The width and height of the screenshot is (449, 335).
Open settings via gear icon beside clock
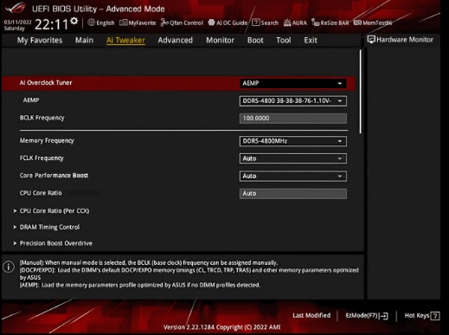coord(74,21)
